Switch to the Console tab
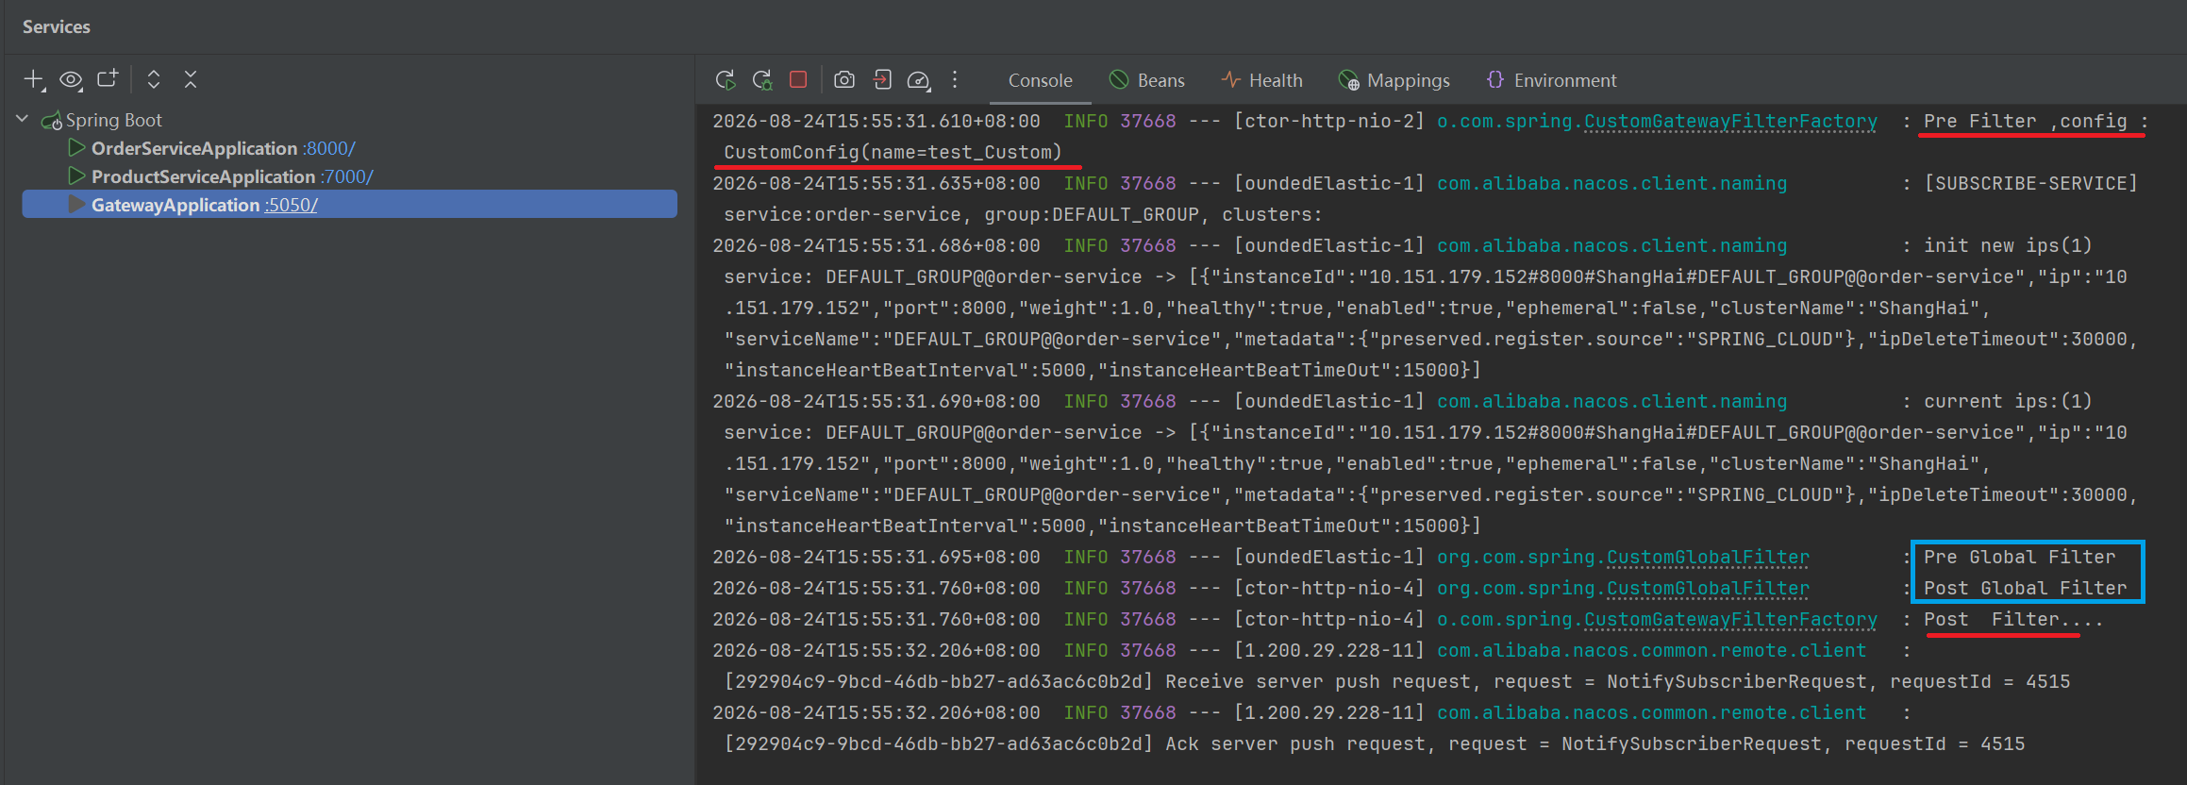2187x785 pixels. point(1040,80)
